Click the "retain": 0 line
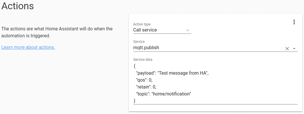Viewport: 304px width, 114px height. [x=146, y=87]
